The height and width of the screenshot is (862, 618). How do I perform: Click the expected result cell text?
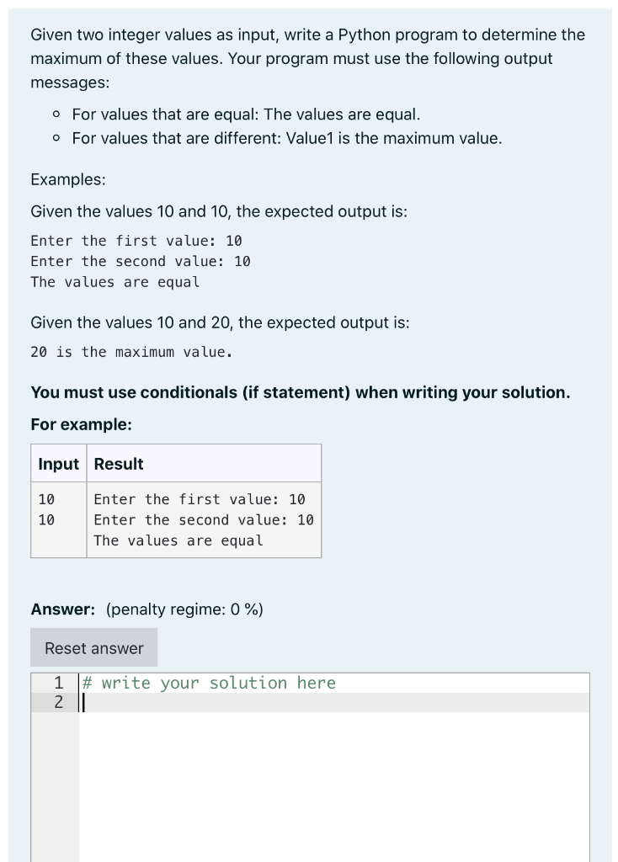coord(203,519)
